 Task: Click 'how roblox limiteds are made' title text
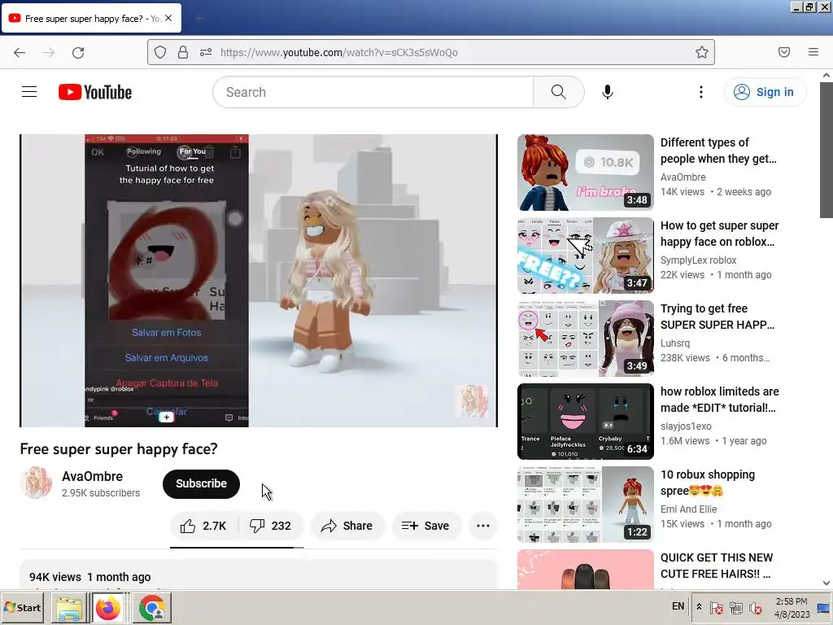pyautogui.click(x=720, y=399)
